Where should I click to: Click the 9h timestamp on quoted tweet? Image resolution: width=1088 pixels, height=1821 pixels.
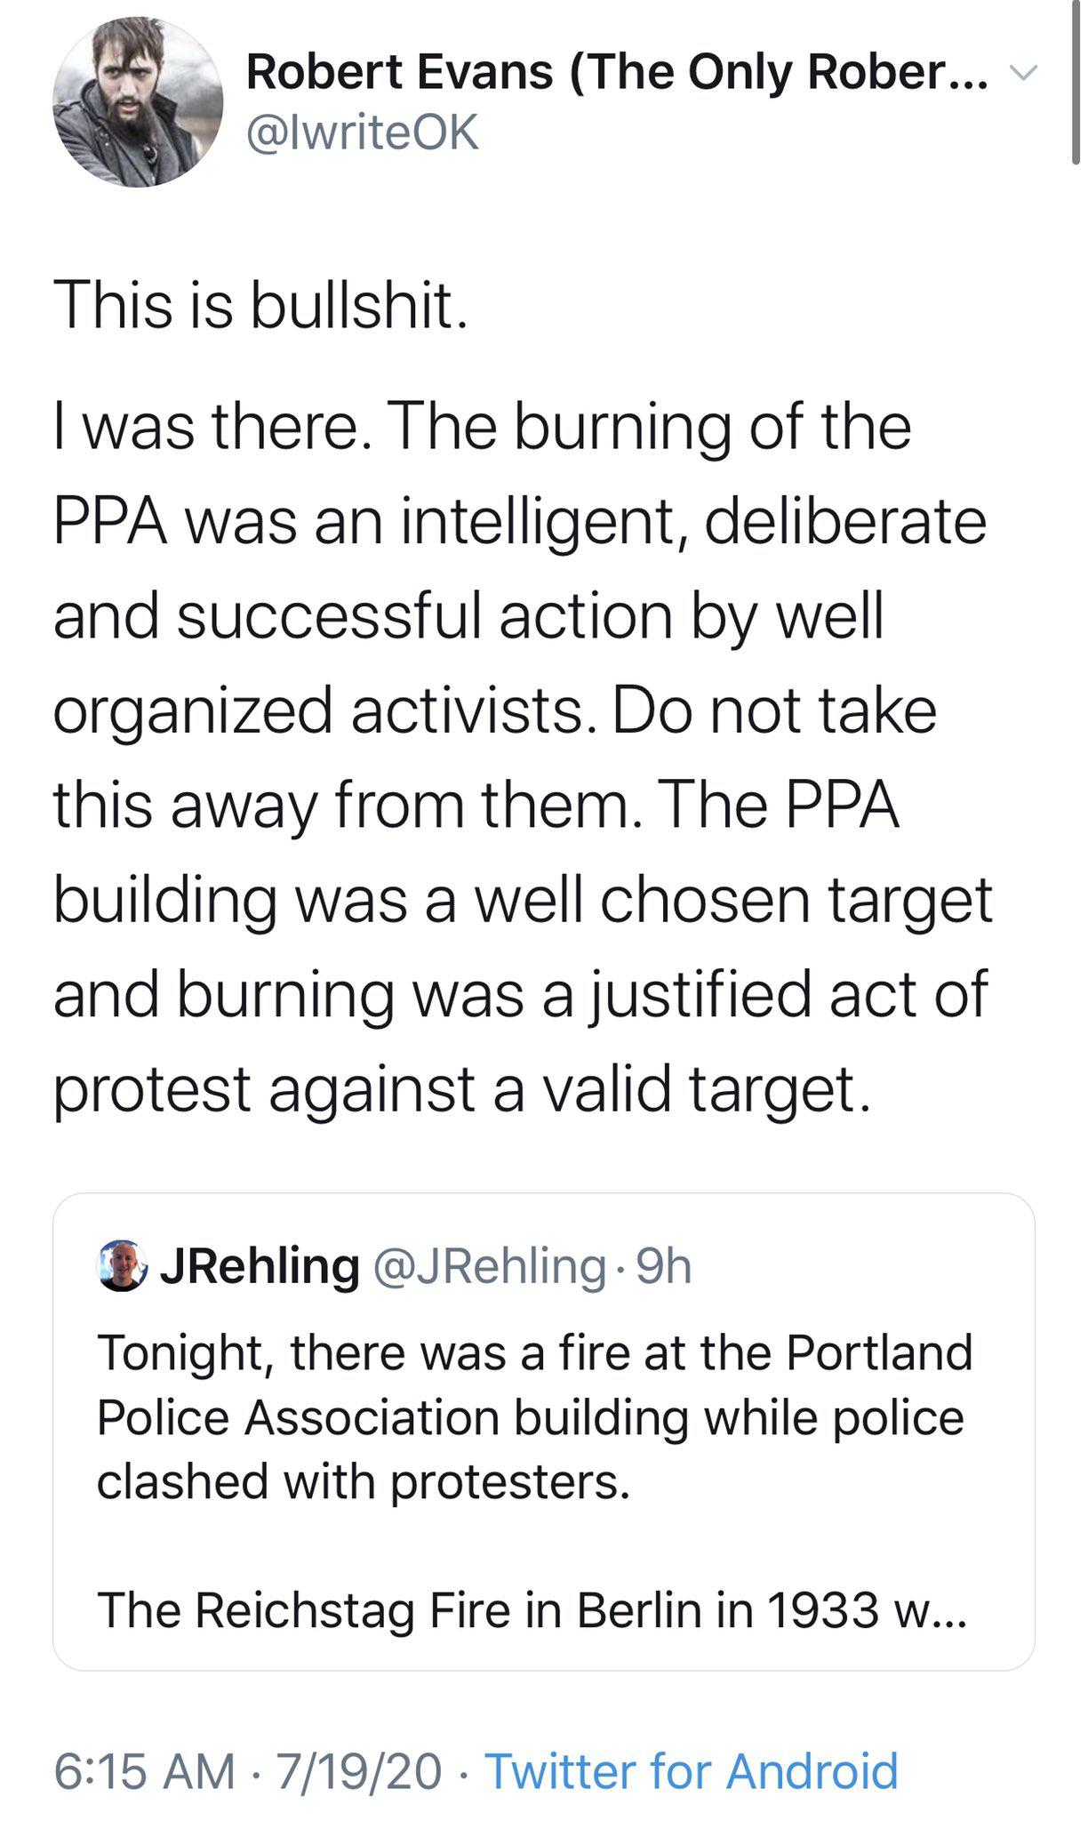point(664,1265)
